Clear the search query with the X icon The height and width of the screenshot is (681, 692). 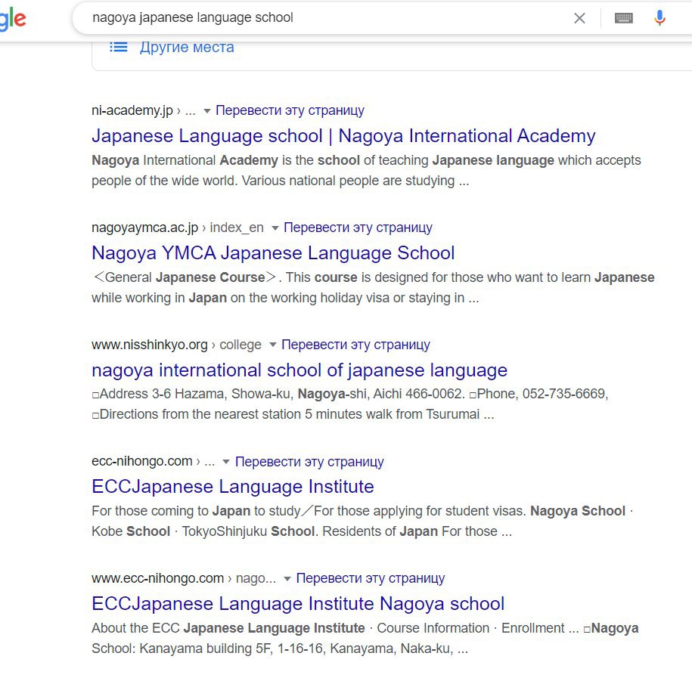[x=579, y=18]
